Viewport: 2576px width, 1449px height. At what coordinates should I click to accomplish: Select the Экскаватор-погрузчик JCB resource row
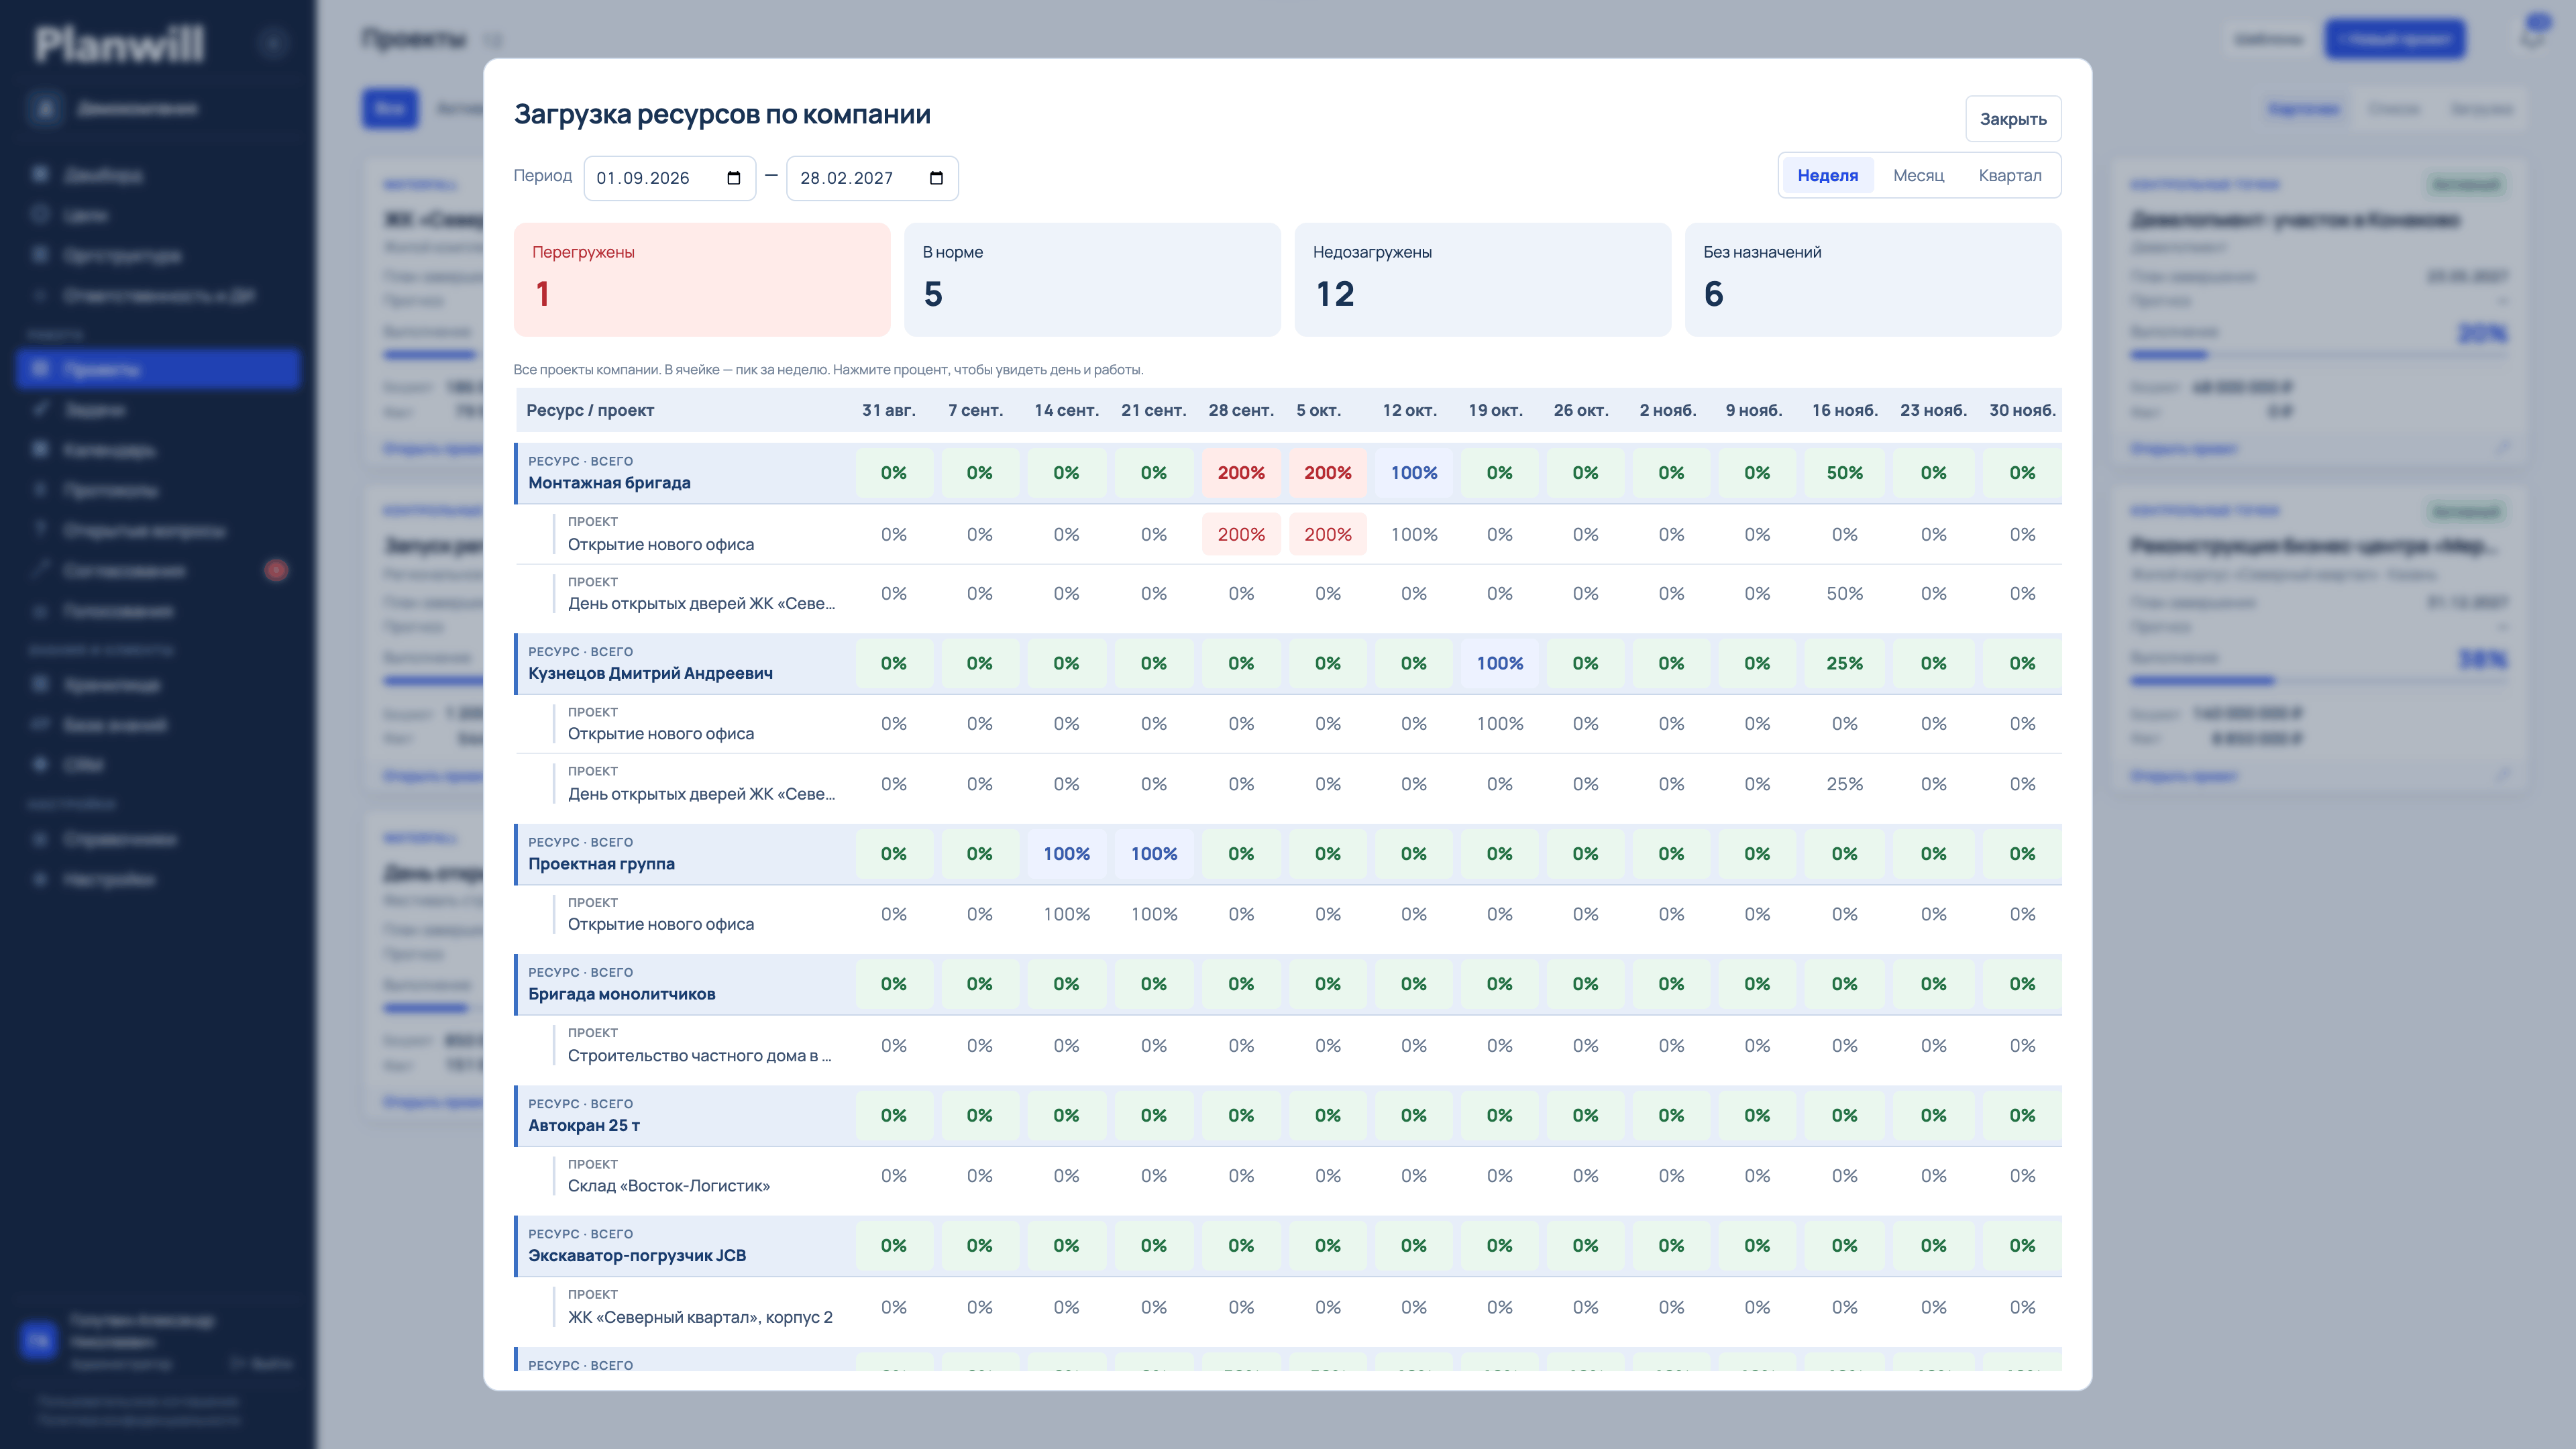pyautogui.click(x=1288, y=1245)
